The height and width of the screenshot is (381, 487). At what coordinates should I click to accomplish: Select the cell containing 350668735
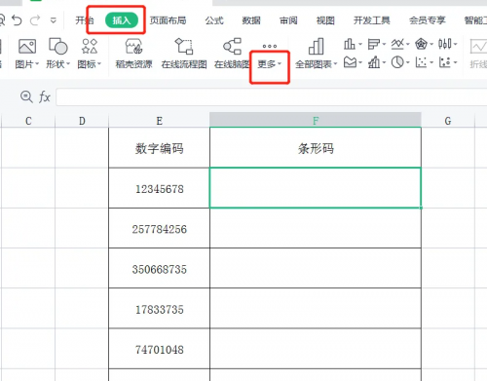click(159, 269)
